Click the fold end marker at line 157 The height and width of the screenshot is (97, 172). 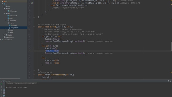[x=34, y=17]
